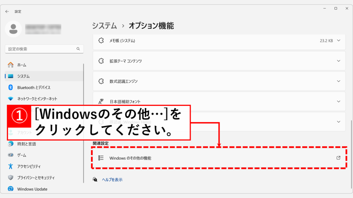Click the main content vertical scrollbar

tap(351, 155)
